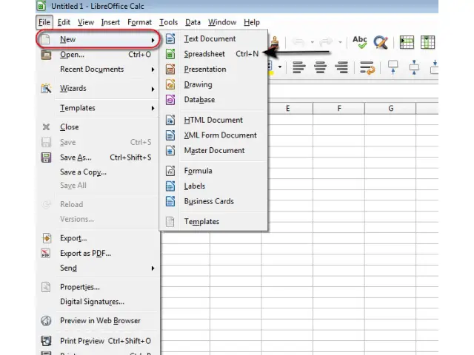The width and height of the screenshot is (474, 355).
Task: Click the Insert Rows toolbar icon
Action: [407, 42]
